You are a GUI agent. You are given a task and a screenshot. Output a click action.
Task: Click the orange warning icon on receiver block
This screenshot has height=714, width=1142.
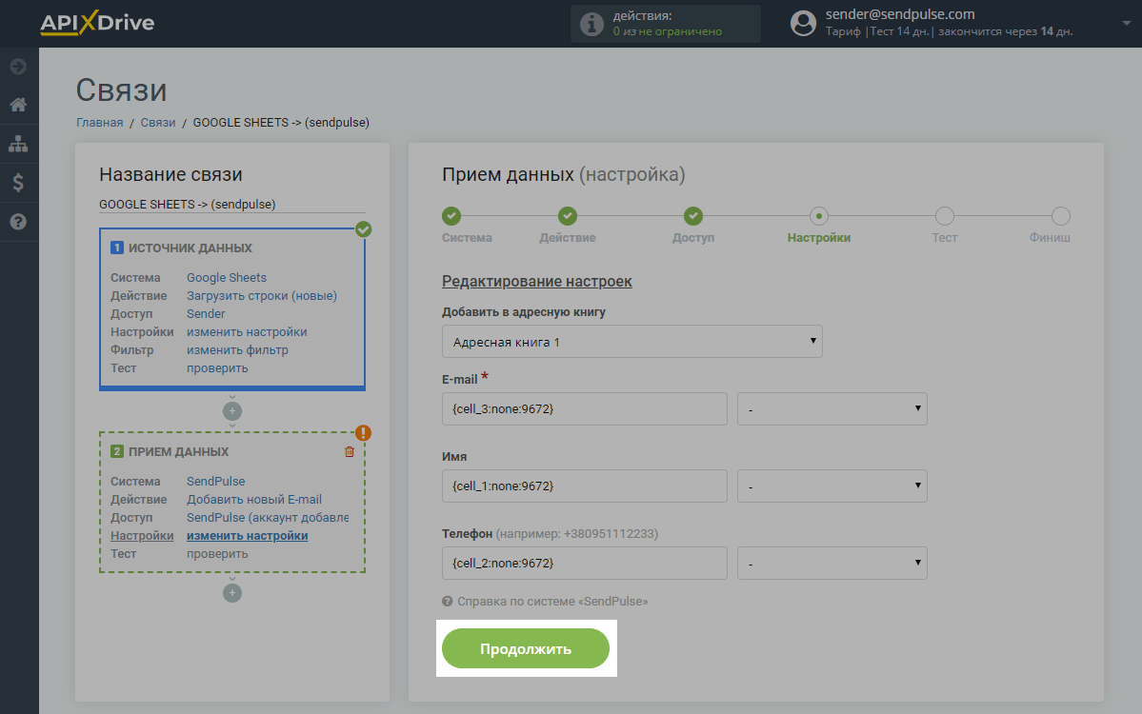tap(364, 433)
